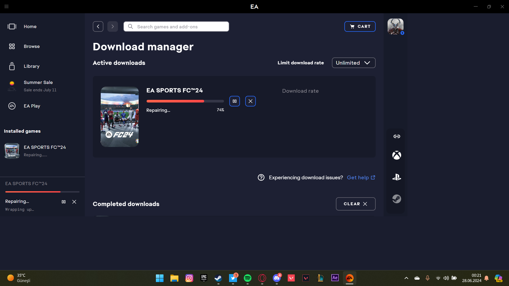
Task: Clear the completed downloads list
Action: tap(356, 204)
